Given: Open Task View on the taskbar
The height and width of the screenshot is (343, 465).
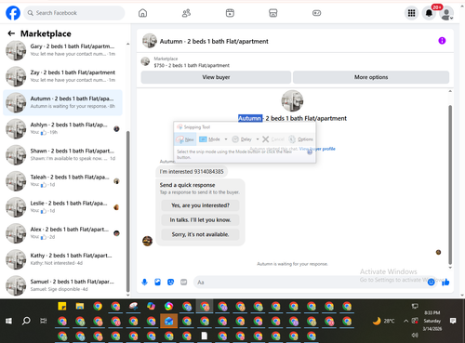Looking at the screenshot, I should coord(44,321).
